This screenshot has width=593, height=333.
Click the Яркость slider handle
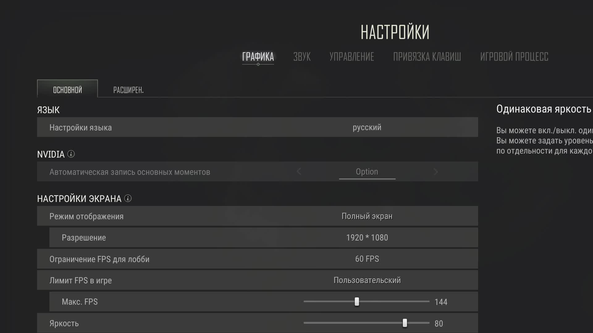coord(405,323)
